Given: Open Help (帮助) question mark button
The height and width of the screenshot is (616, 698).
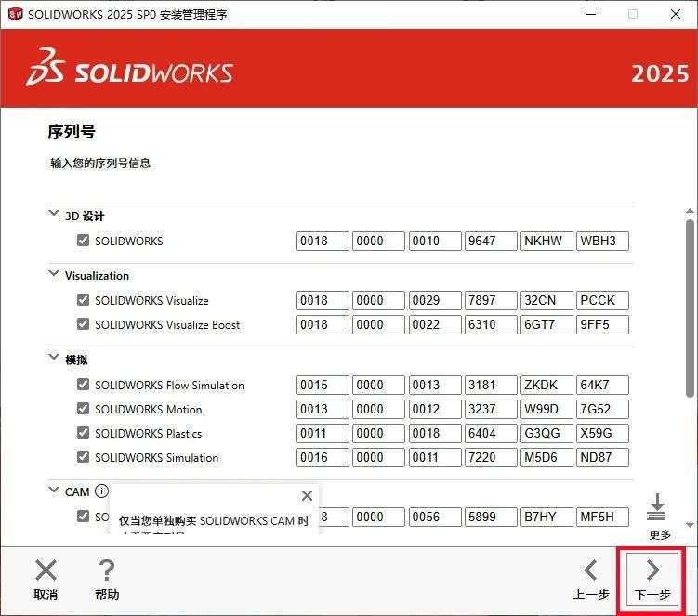Looking at the screenshot, I should (107, 580).
